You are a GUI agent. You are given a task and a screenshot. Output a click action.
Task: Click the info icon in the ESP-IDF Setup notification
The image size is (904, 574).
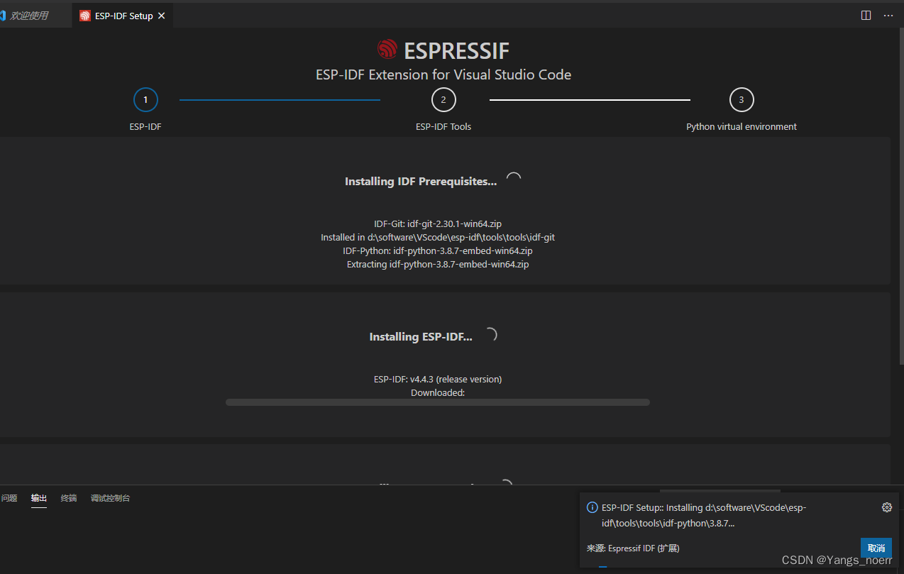point(592,507)
